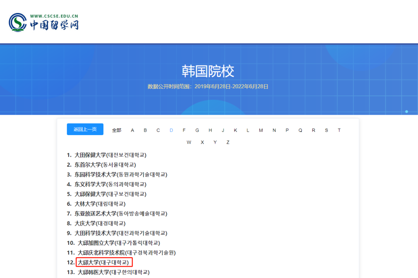Open 东园科学技术大学 entry
418x278 pixels.
(121, 175)
